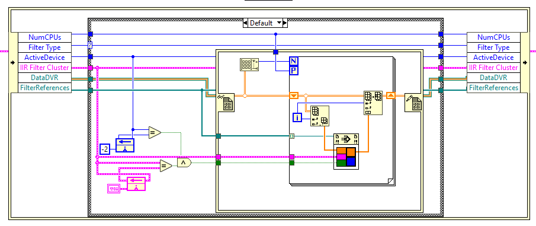Select the auto-indexing tunnel on the For Loop

[x=291, y=136]
